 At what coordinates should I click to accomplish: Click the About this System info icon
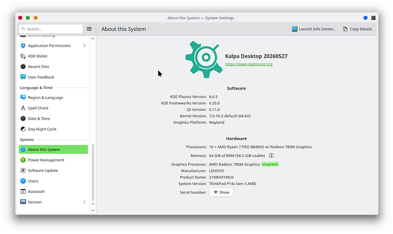[x=23, y=149]
